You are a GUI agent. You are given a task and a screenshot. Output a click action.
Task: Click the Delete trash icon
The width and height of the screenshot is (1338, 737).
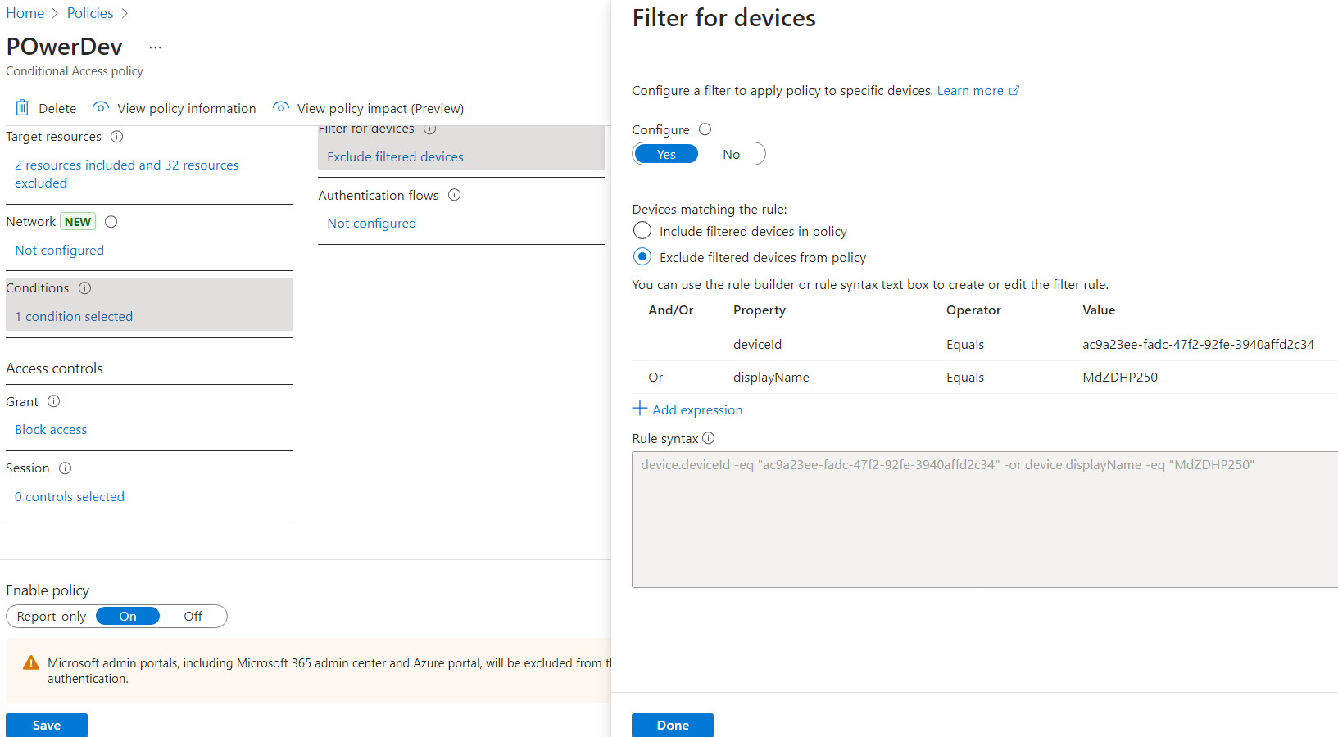tap(22, 108)
